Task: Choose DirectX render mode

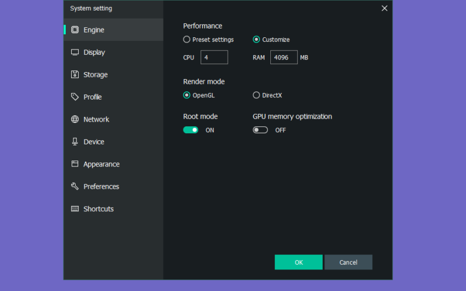Action: coord(256,95)
